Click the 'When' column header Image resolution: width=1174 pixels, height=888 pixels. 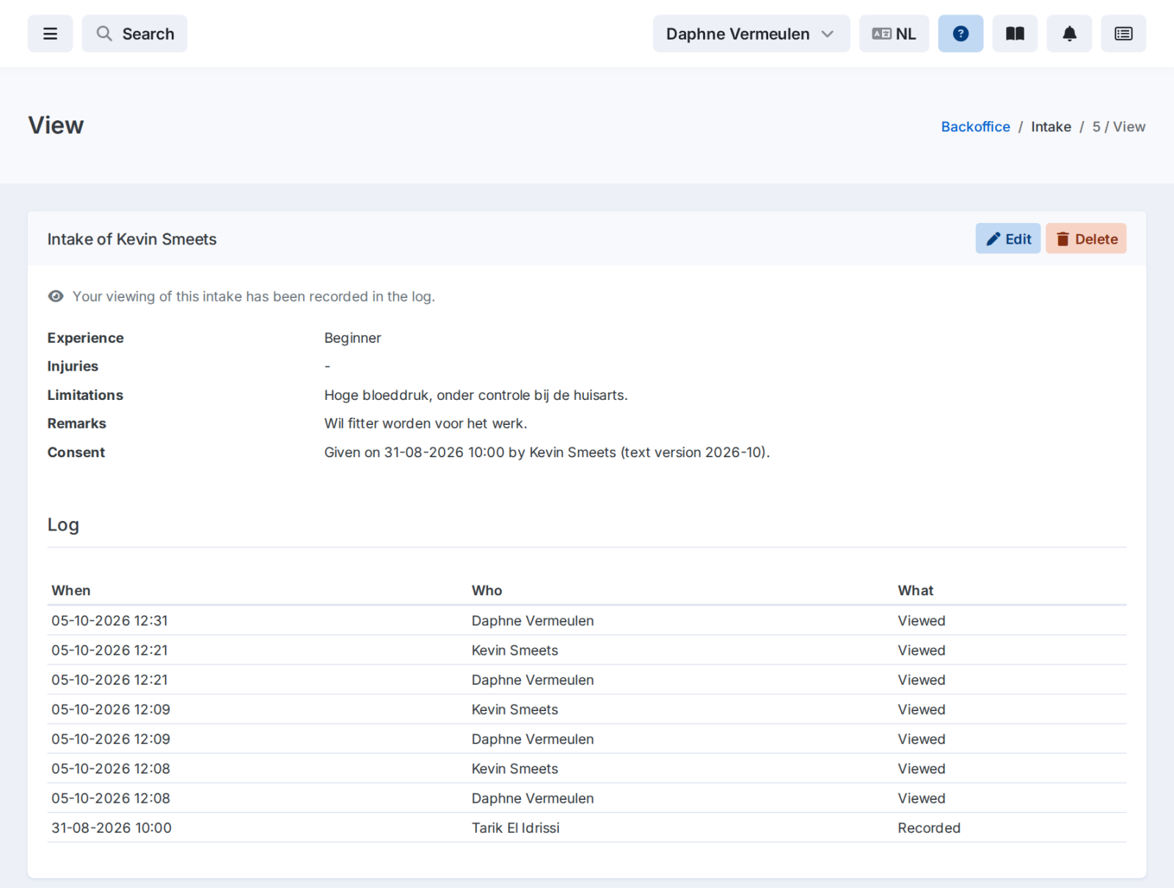coord(71,591)
